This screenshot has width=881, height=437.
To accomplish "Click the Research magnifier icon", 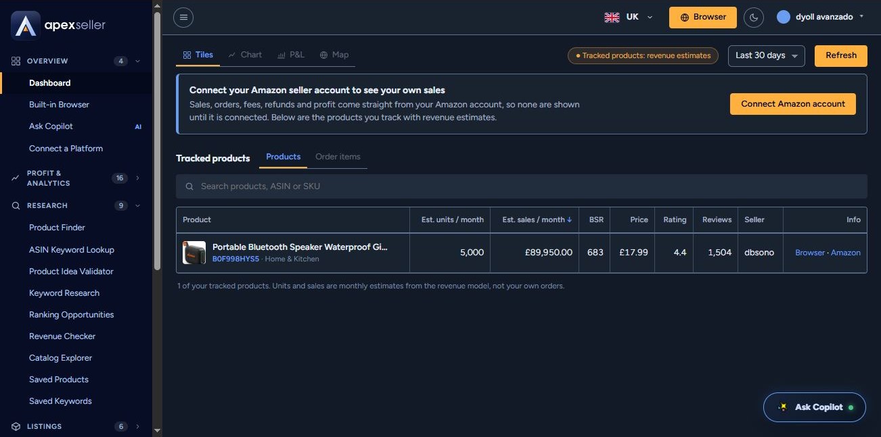I will [x=16, y=205].
